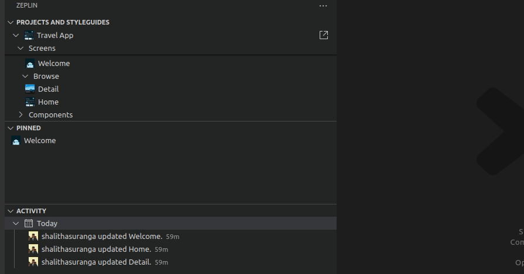The image size is (524, 274).
Task: Expand the Components folder
Action: (x=20, y=115)
